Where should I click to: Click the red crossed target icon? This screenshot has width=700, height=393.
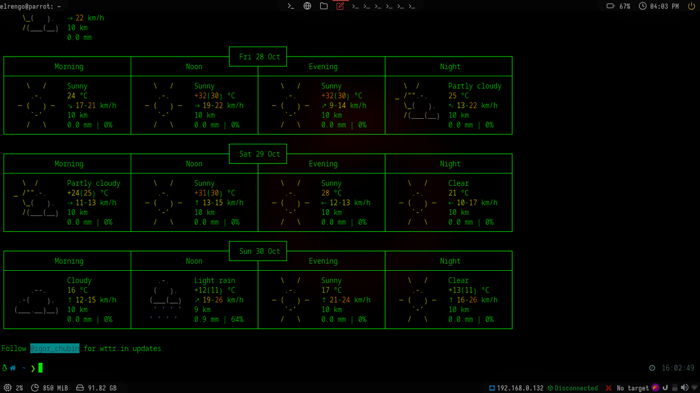click(608, 388)
